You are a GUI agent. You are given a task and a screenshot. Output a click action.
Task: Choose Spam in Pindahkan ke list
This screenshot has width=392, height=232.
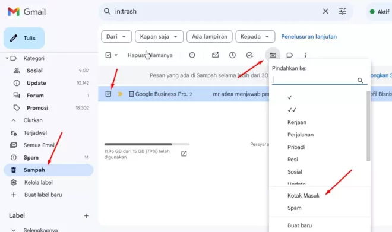point(294,208)
